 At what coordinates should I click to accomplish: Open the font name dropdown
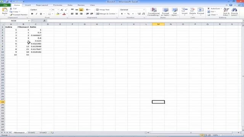[x=50, y=10]
